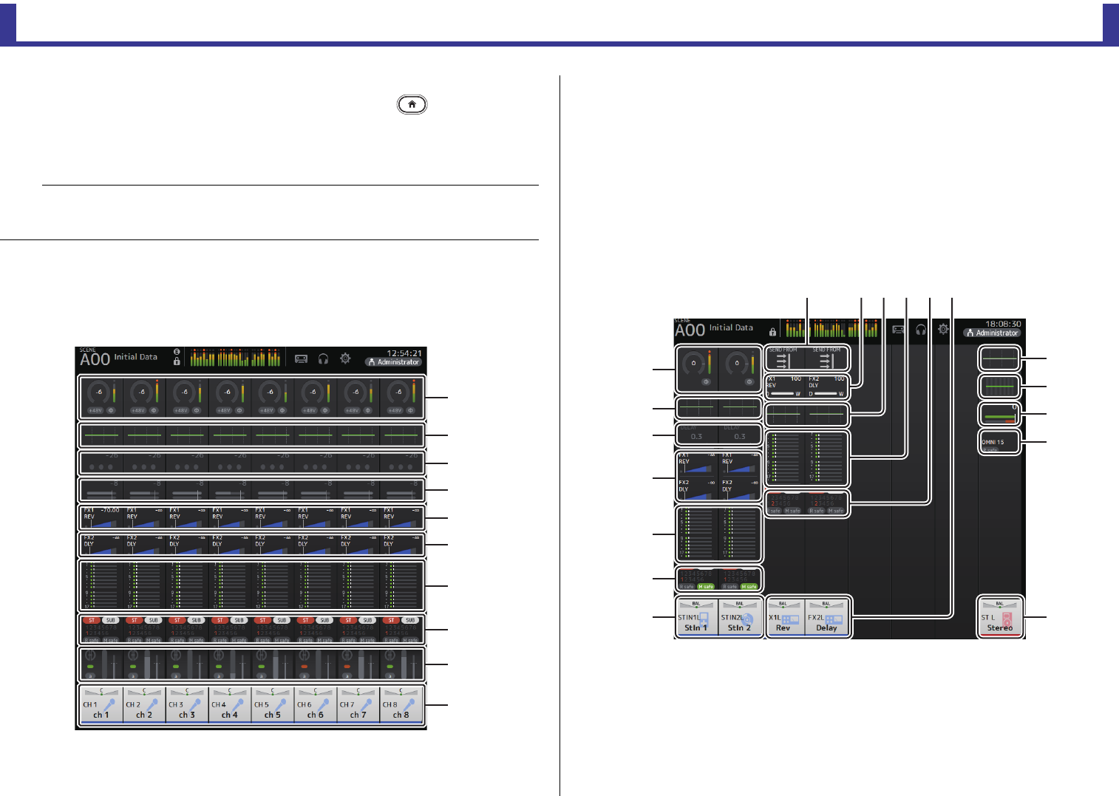Open second SEND FROM icon
The width and height of the screenshot is (1119, 796).
827,358
